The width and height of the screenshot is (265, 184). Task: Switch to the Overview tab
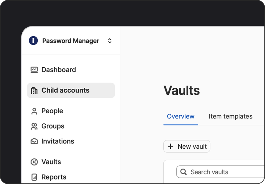click(x=180, y=116)
